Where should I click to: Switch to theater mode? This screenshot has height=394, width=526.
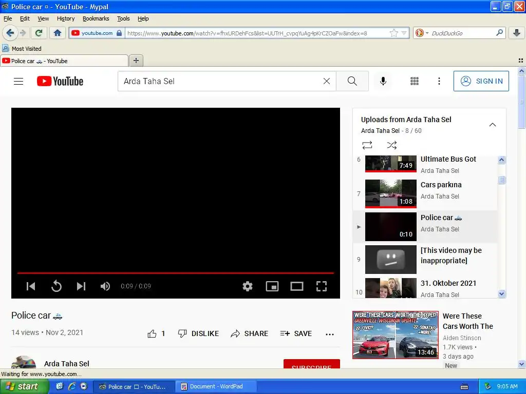(x=297, y=286)
